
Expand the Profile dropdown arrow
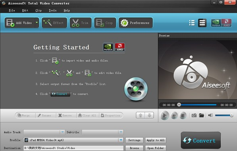coord(121,140)
